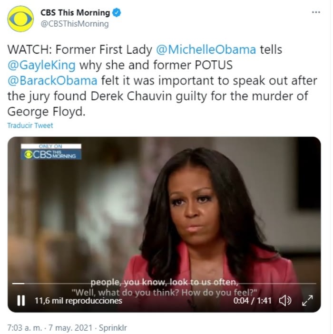Open the three-dot more options menu
This screenshot has height=334, width=333.
[x=316, y=12]
